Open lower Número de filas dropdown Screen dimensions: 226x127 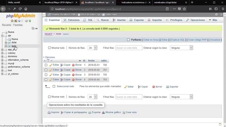tap(93, 97)
